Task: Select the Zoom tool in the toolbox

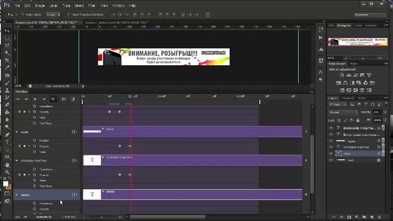Action: (7, 172)
